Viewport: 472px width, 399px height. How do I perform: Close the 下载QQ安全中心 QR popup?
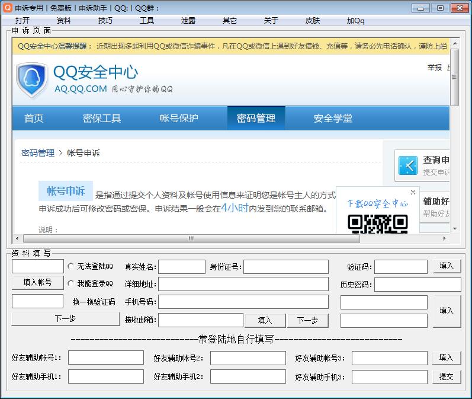tap(413, 192)
